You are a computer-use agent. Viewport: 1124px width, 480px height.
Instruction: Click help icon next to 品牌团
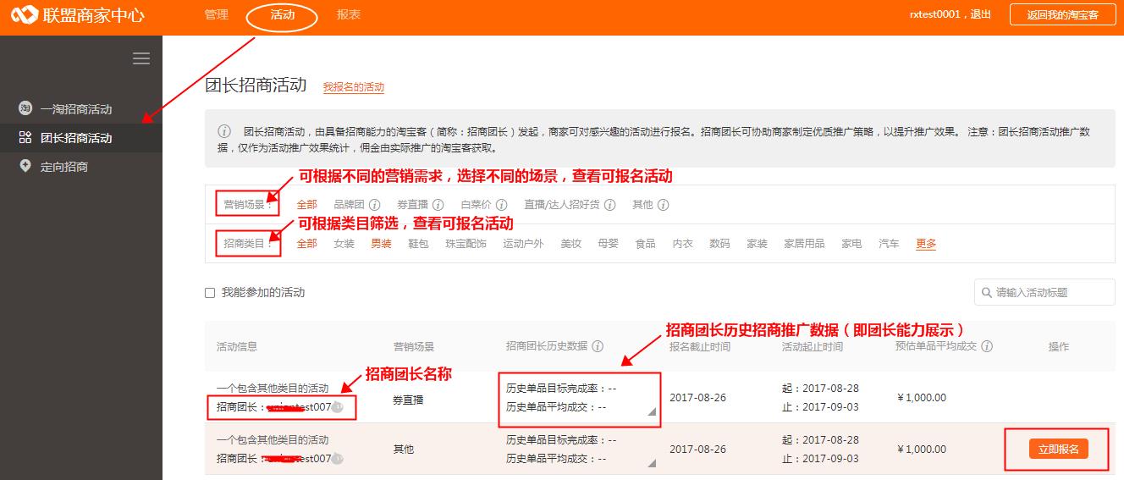(x=374, y=205)
